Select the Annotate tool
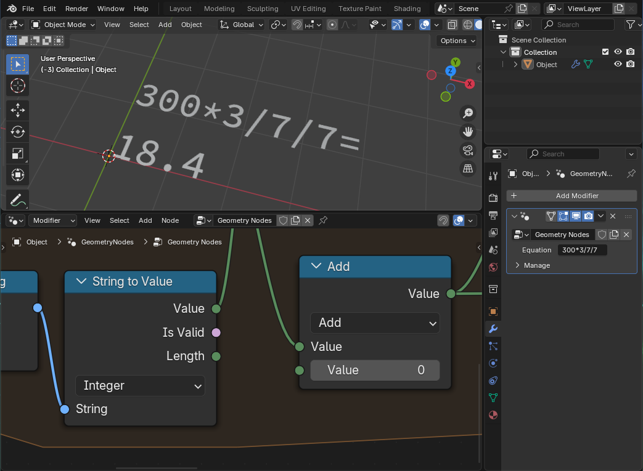The image size is (643, 471). pos(18,200)
